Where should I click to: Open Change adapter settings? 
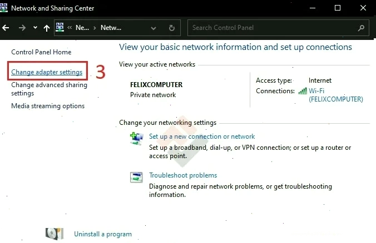pos(47,72)
